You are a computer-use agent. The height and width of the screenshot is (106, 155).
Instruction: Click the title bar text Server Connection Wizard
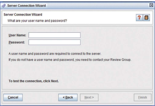[x=27, y=5]
